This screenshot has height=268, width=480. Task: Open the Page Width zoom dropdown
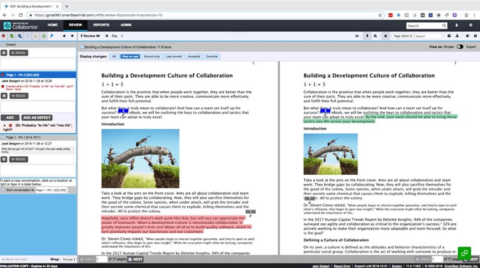[402, 36]
